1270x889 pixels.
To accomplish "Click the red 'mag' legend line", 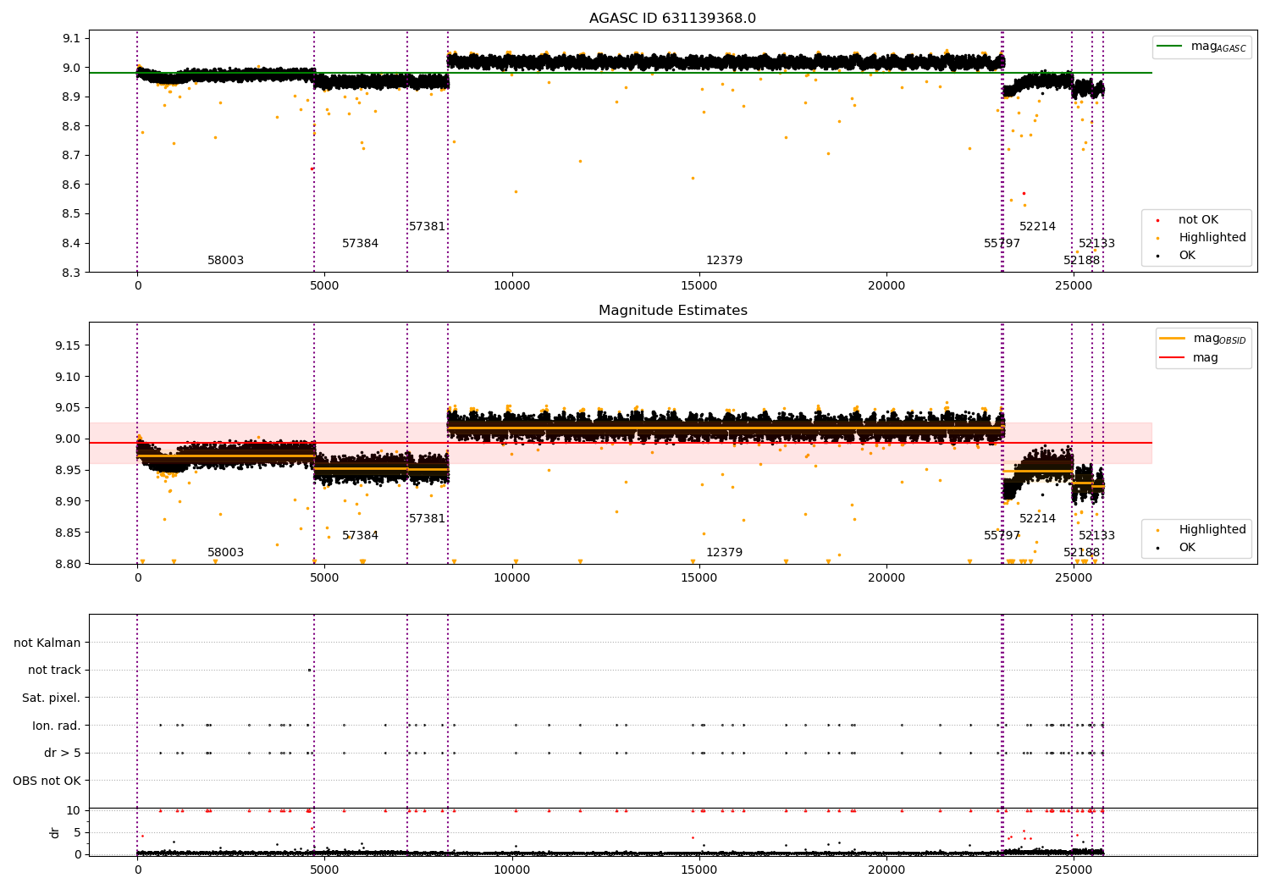I will [1172, 358].
